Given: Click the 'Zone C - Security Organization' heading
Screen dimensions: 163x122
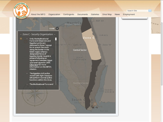Looking at the screenshot, I should 38,34.
